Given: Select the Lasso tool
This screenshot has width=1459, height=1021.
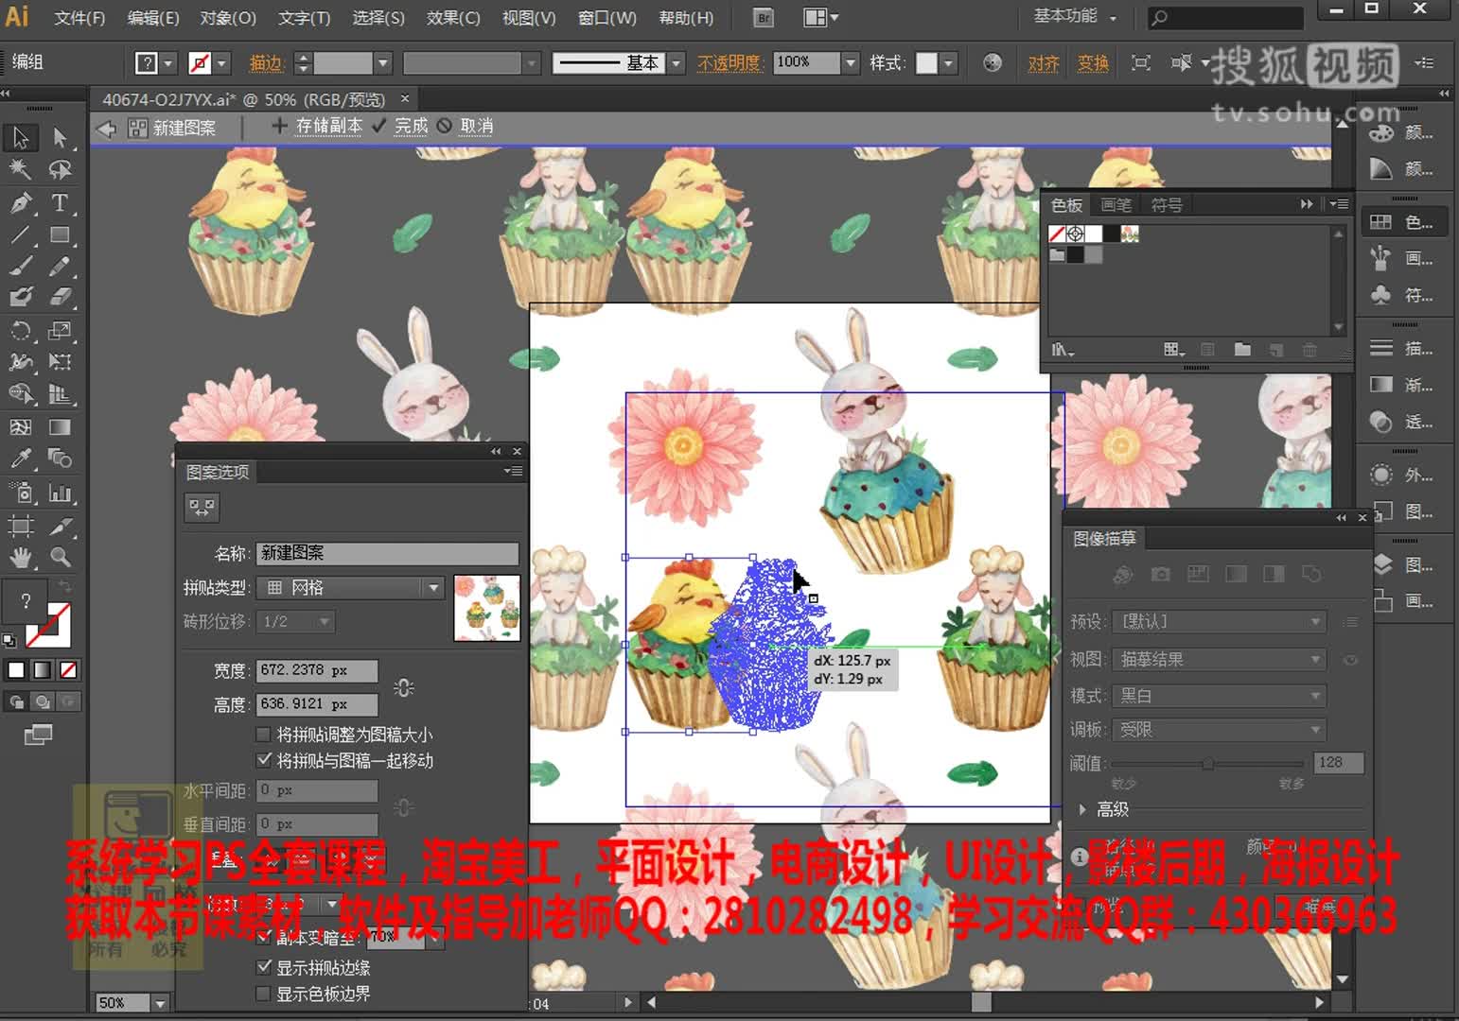Looking at the screenshot, I should pyautogui.click(x=60, y=170).
